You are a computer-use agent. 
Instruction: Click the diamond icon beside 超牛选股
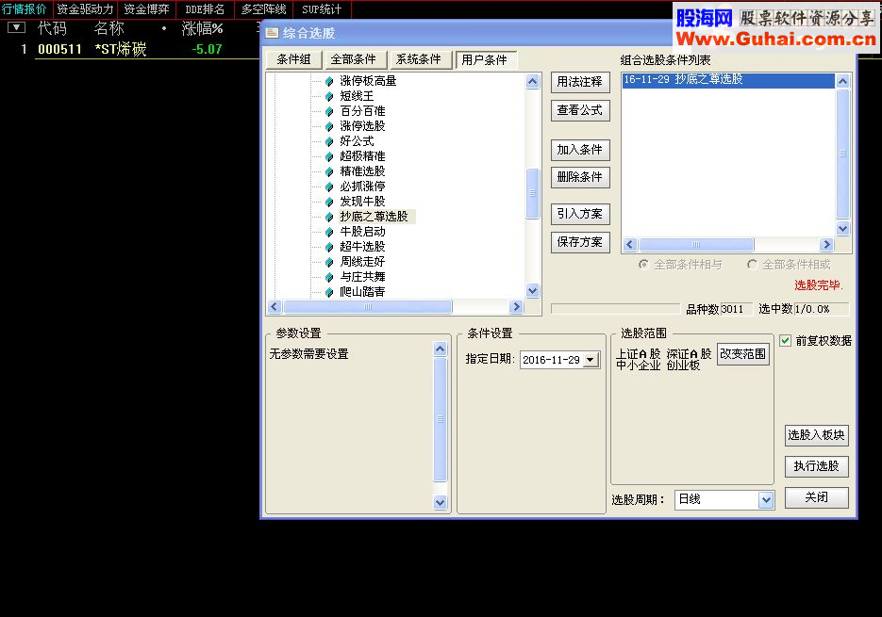click(329, 247)
